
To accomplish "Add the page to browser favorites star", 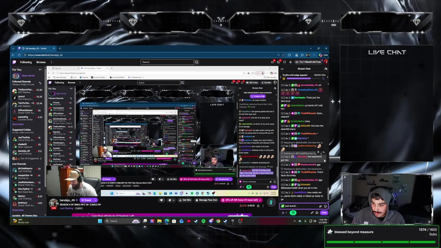I will [x=284, y=55].
